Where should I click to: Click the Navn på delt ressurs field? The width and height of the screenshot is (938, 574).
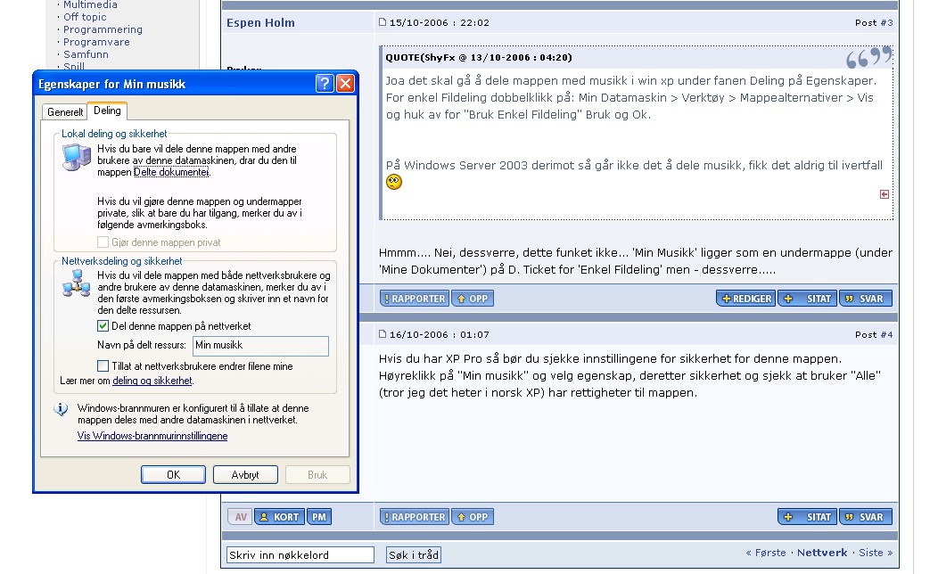coord(261,346)
